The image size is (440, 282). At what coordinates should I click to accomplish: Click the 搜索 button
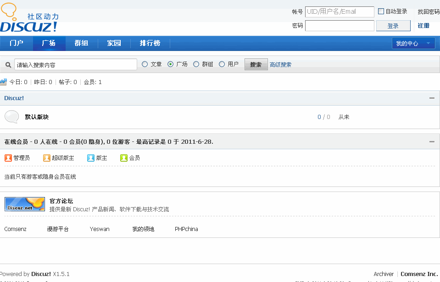[256, 65]
